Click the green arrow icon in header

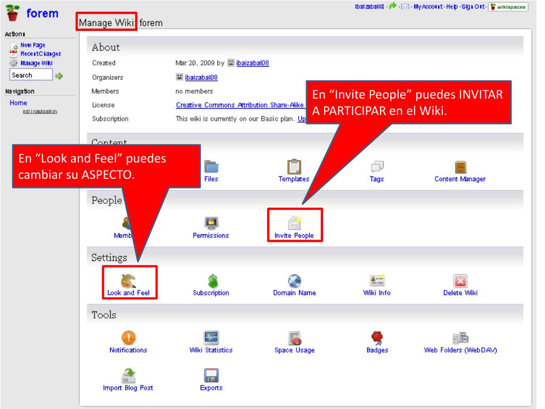click(392, 6)
